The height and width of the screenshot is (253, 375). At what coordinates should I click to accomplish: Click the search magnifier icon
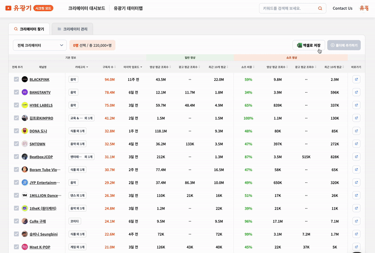coord(320,8)
